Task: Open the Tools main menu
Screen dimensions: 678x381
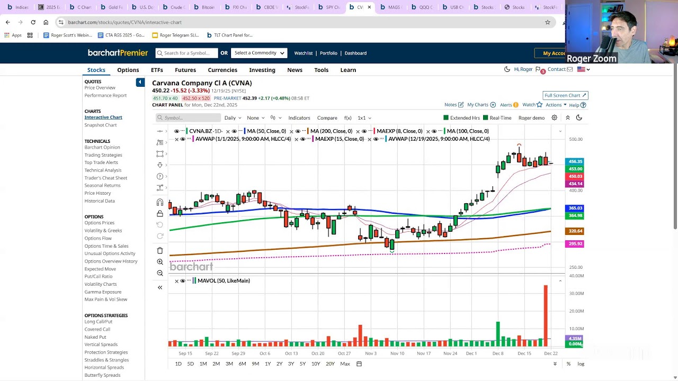Action: tap(322, 70)
